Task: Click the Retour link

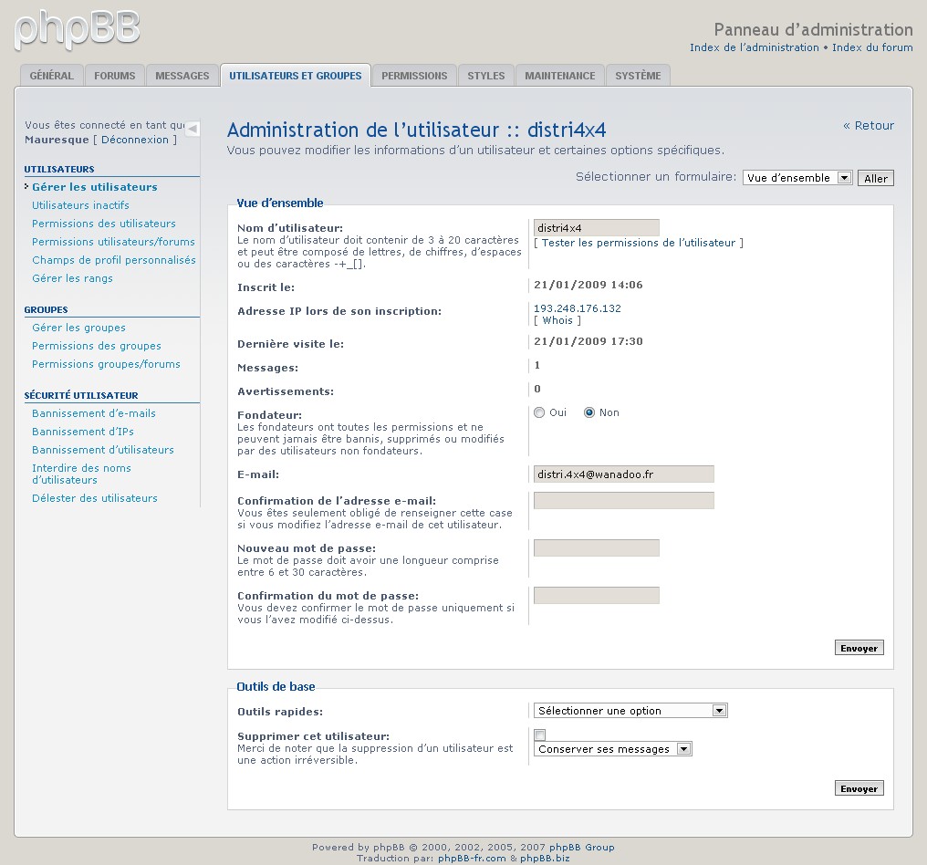Action: (869, 126)
